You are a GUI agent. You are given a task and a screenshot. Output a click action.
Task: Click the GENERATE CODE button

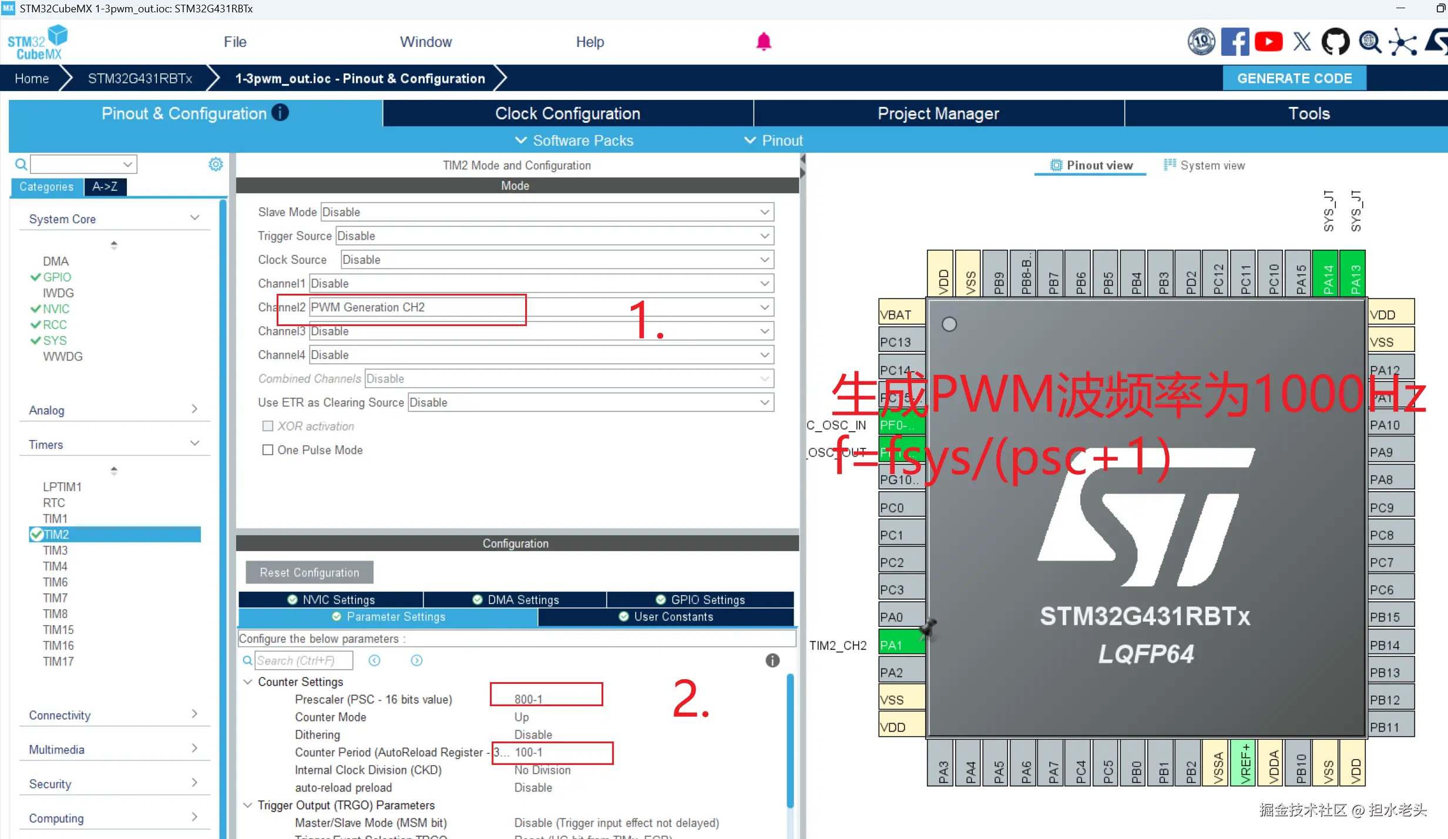1294,78
